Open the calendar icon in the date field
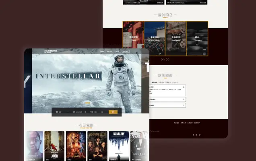 click(85, 112)
